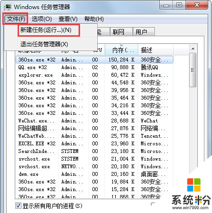Select the WeChatWeb... process row
This screenshot has width=212, height=213.
pos(94,136)
